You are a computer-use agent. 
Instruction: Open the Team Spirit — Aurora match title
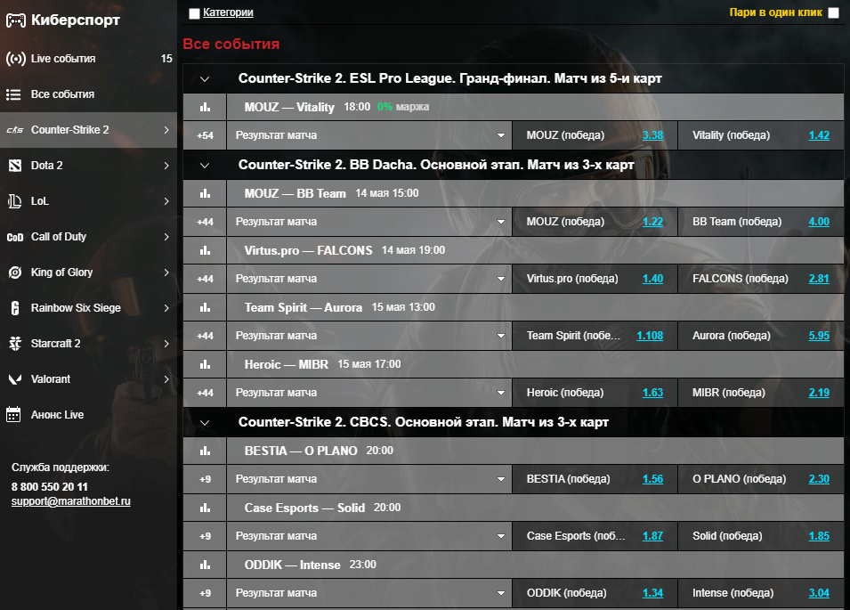[303, 307]
